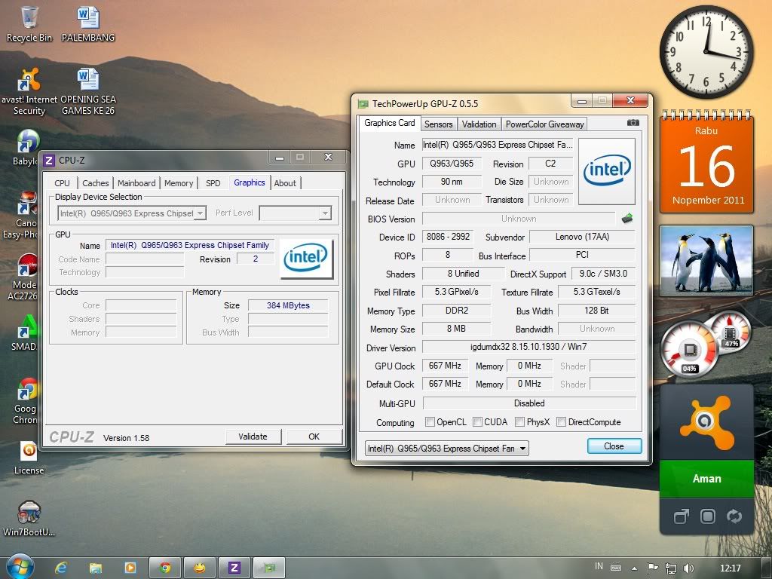Toggle the PhysX checkbox
Image resolution: width=772 pixels, height=579 pixels.
(519, 422)
